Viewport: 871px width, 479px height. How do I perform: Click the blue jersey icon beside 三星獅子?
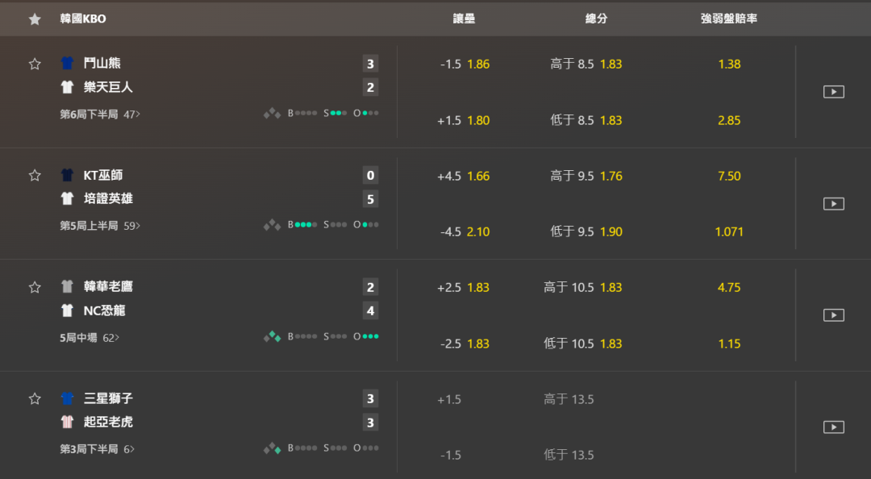click(x=67, y=398)
